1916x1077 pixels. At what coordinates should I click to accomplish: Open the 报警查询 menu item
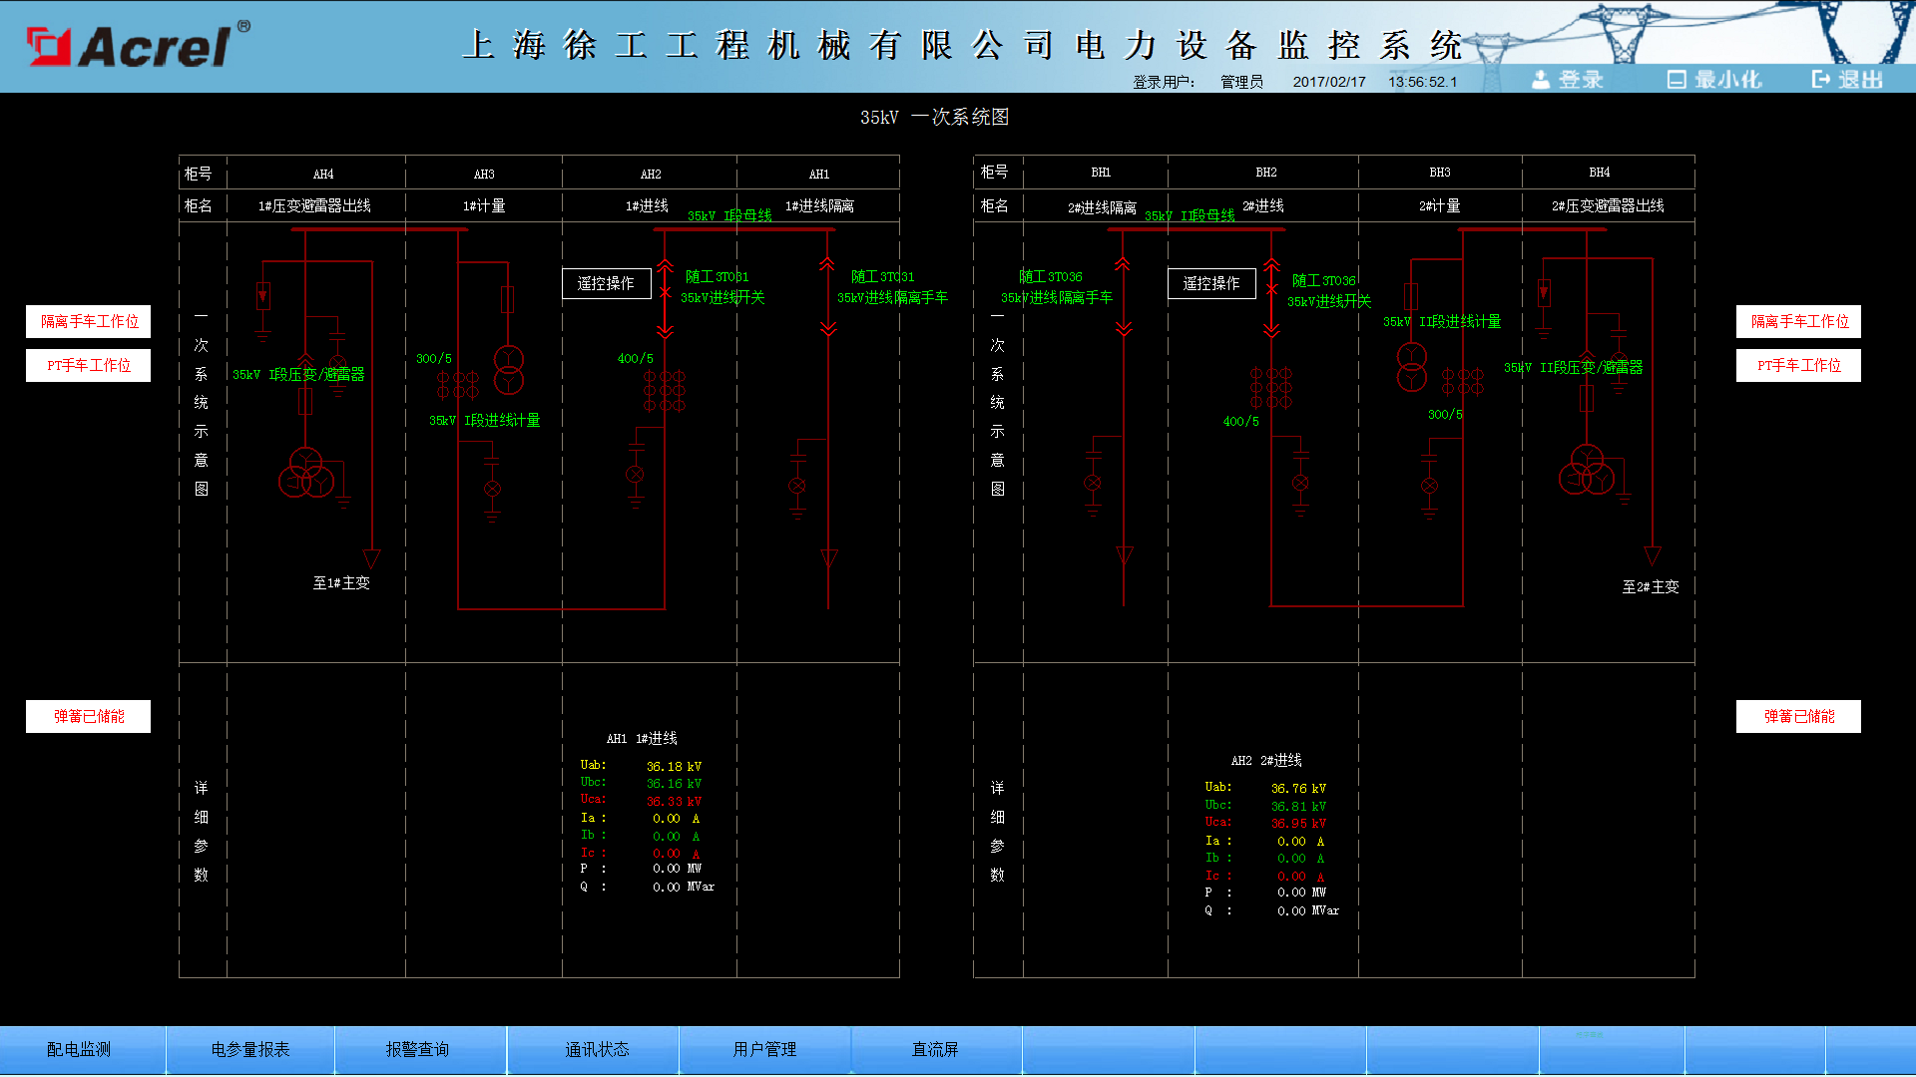[418, 1049]
